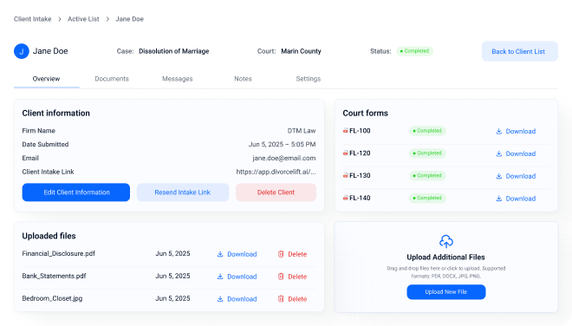Viewport: 572px width, 326px height.
Task: Click trash icon for Bedroom_Closet.jpg
Action: click(281, 299)
